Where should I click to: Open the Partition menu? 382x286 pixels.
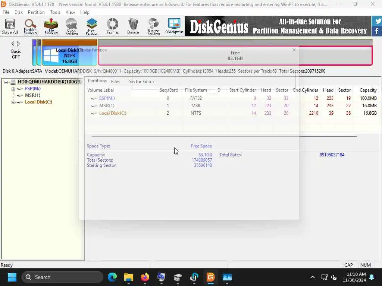(36, 12)
